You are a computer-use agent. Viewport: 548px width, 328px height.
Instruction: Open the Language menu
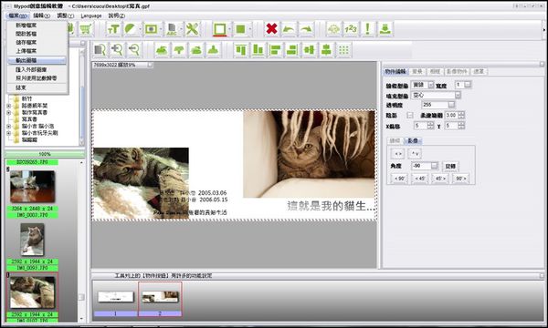[90, 15]
